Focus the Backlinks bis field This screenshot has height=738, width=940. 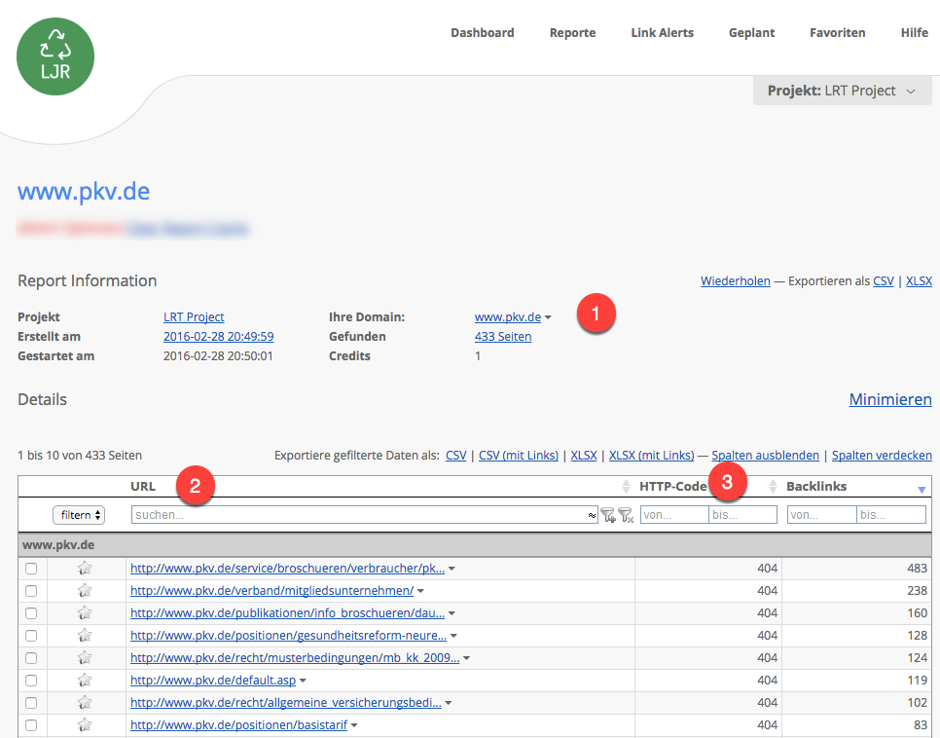coord(890,515)
